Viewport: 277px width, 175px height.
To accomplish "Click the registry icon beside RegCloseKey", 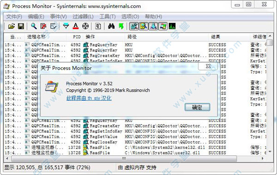I will (86, 142).
